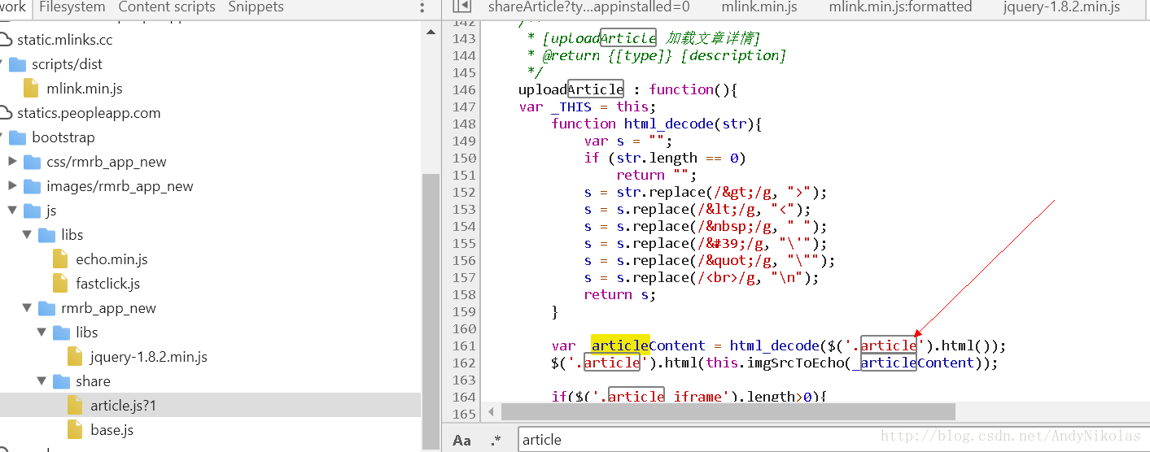Click the article.js?1 file icon
This screenshot has width=1150, height=452.
coord(76,406)
